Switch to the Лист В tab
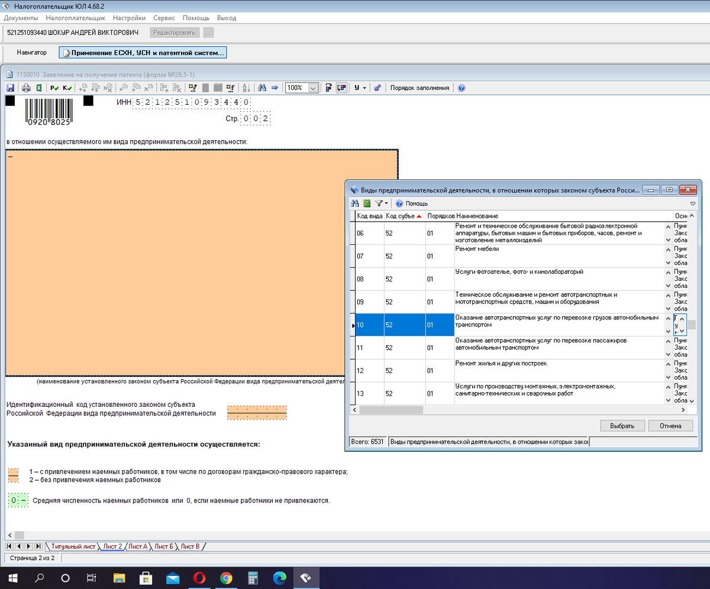 tap(190, 546)
